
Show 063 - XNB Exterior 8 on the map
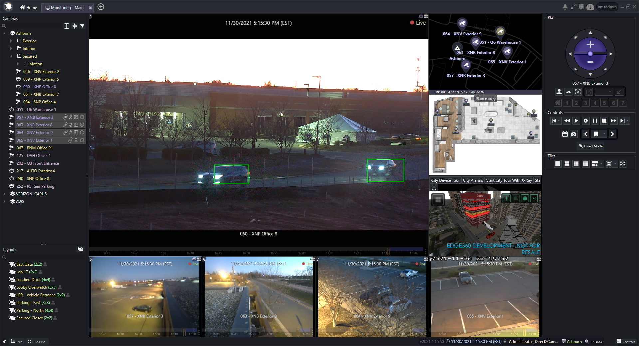(x=71, y=125)
